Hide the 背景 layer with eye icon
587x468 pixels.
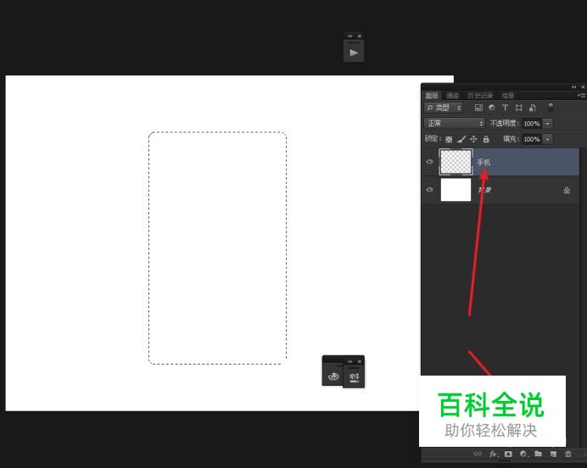[x=429, y=190]
